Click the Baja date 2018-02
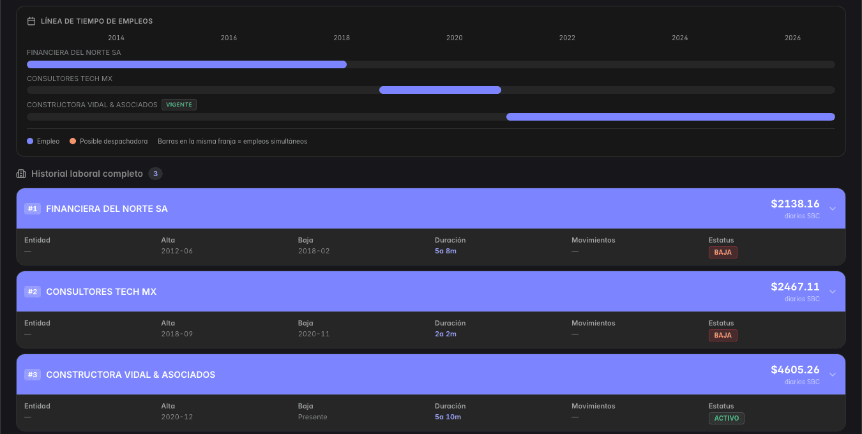Screen dimensions: 862x434 tap(314, 251)
